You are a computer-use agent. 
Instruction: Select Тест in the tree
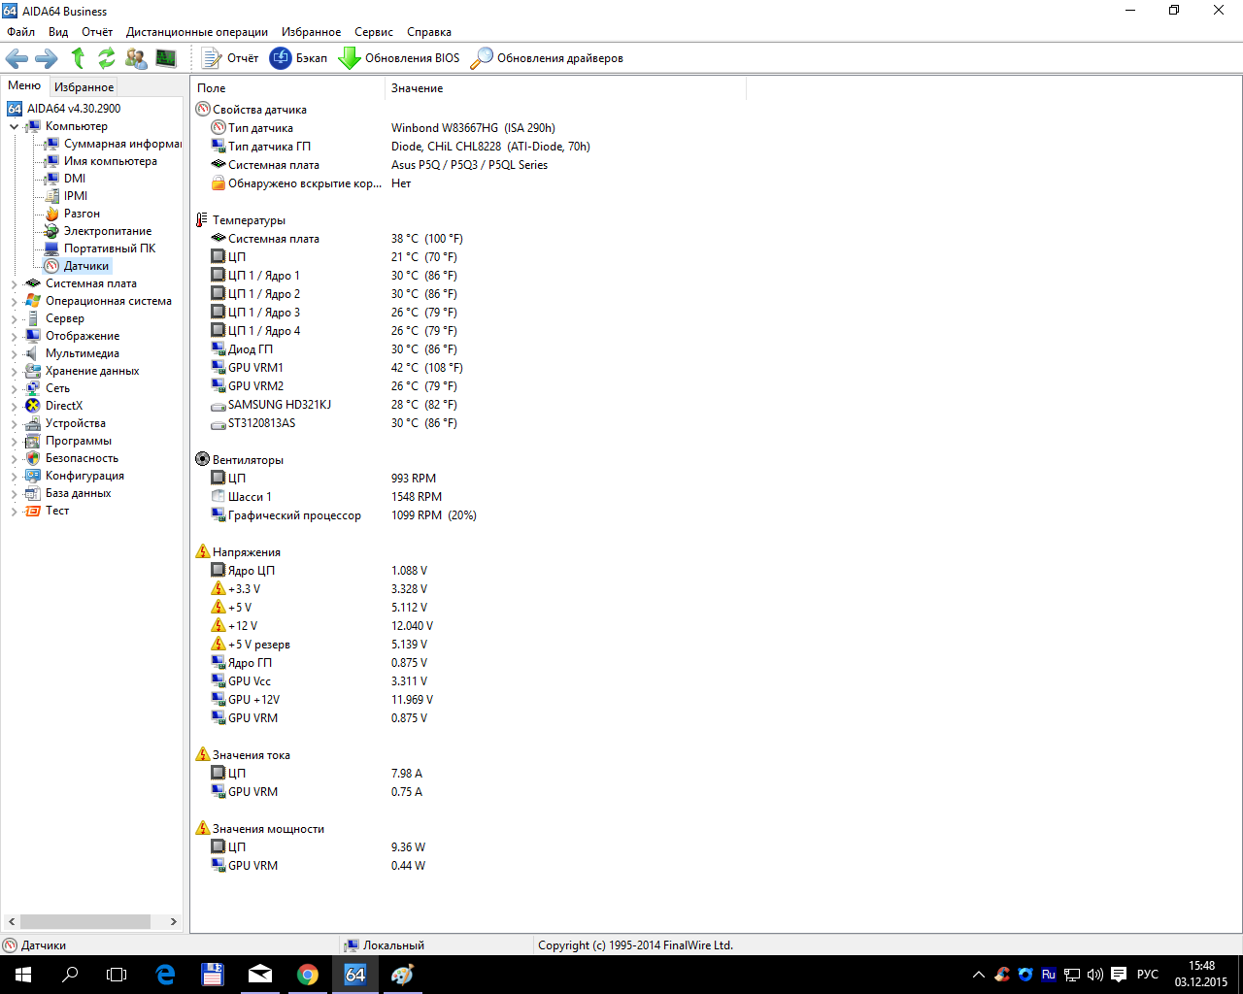coord(57,511)
